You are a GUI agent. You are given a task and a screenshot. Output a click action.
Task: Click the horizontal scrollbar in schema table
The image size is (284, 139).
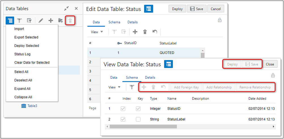[x=170, y=127]
